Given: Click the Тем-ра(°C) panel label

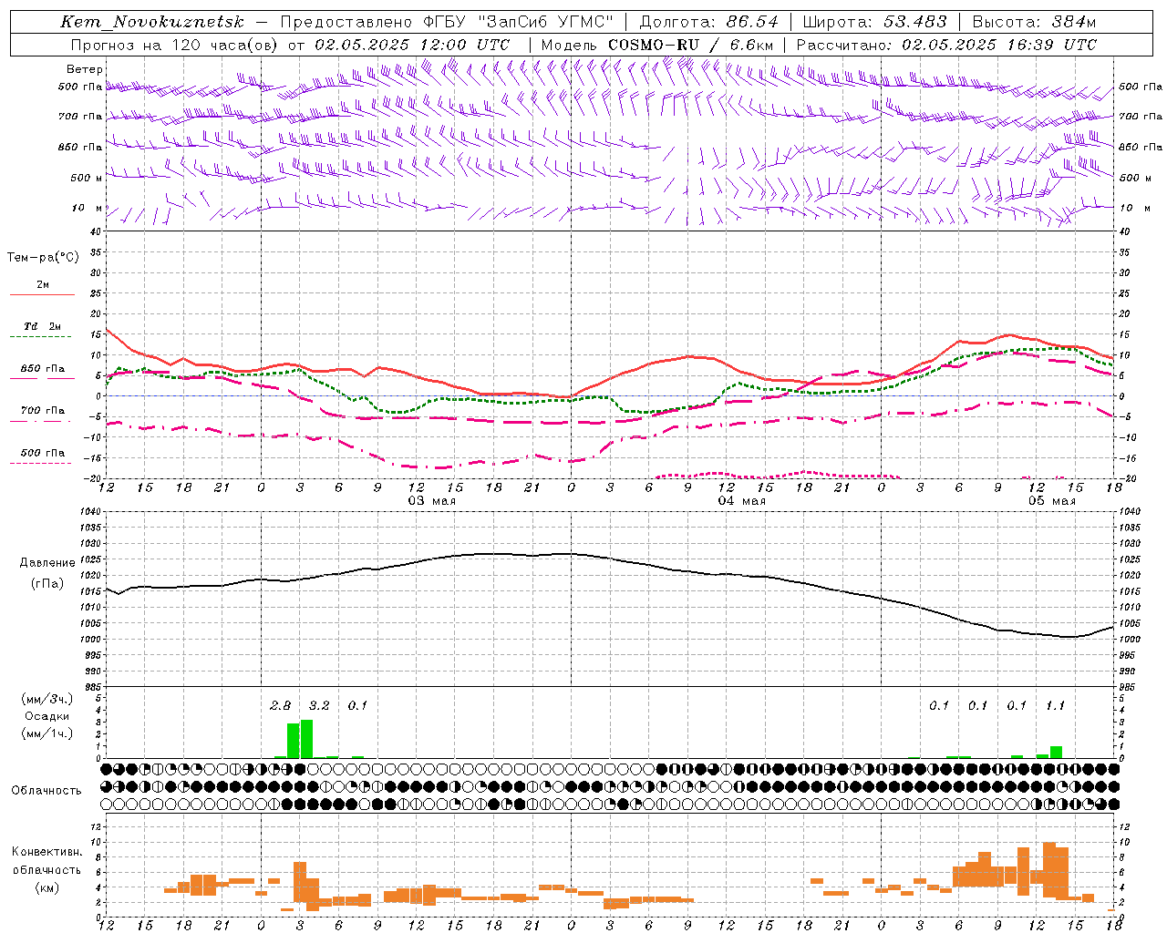Looking at the screenshot, I should coord(43,258).
